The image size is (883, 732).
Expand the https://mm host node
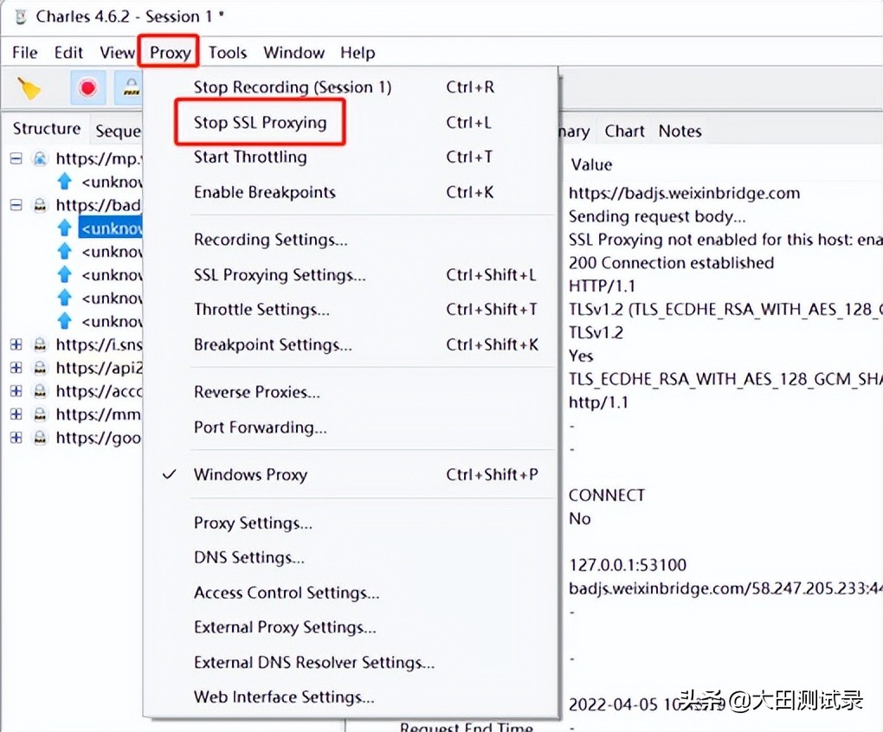16,414
